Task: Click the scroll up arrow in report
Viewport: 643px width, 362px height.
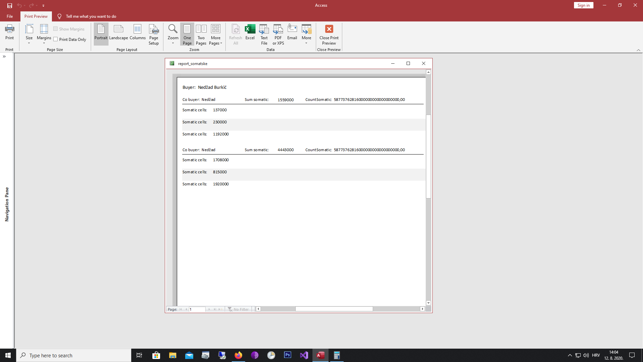Action: [428, 72]
